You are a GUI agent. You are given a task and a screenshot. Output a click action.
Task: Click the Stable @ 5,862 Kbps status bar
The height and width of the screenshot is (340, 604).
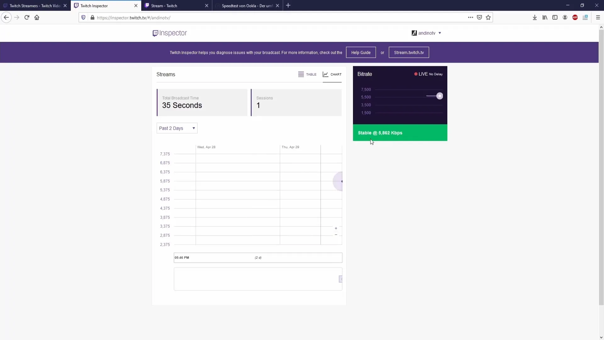click(x=400, y=133)
